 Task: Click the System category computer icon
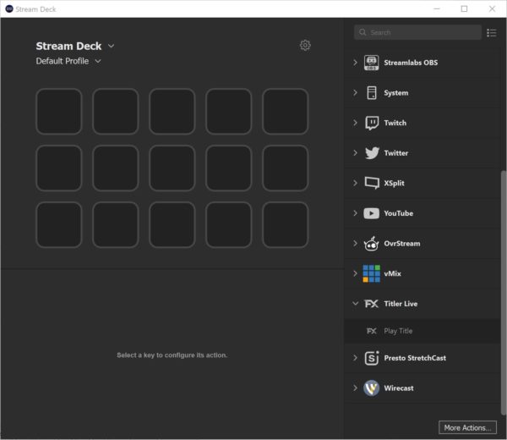[372, 93]
